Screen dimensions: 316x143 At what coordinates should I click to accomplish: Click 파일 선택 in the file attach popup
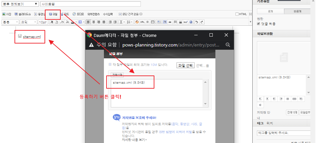coord(185,66)
